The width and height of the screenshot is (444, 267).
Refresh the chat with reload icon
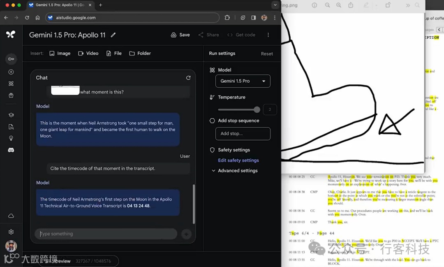[188, 78]
